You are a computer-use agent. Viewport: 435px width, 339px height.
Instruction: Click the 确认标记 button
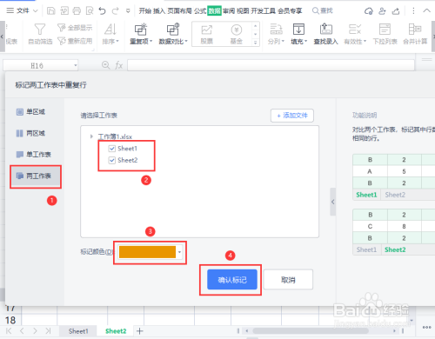[x=232, y=280]
